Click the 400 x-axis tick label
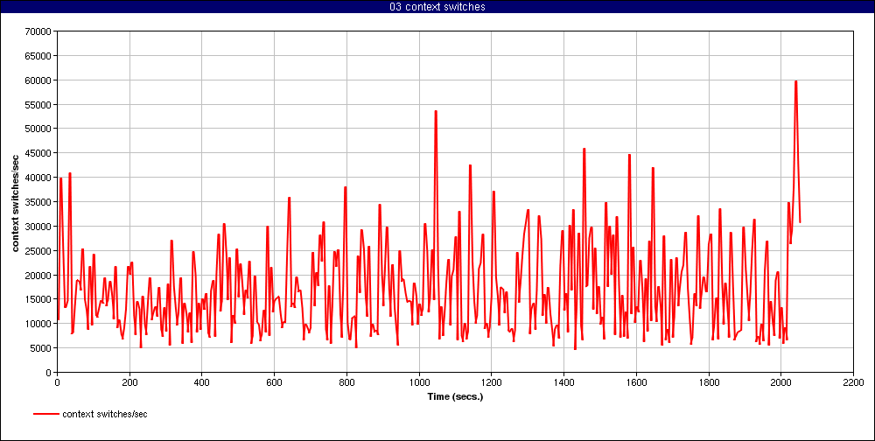Screen dimensions: 875x441 point(202,382)
